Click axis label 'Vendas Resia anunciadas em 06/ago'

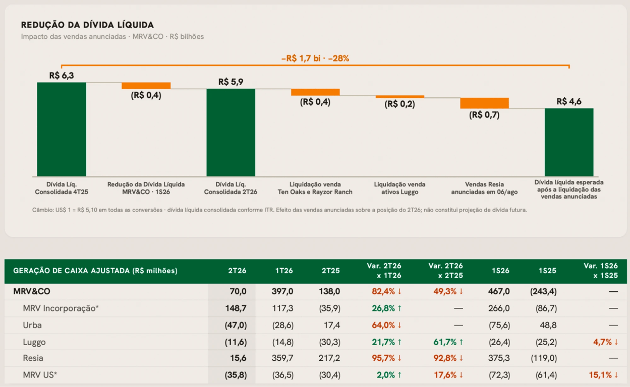[484, 188]
